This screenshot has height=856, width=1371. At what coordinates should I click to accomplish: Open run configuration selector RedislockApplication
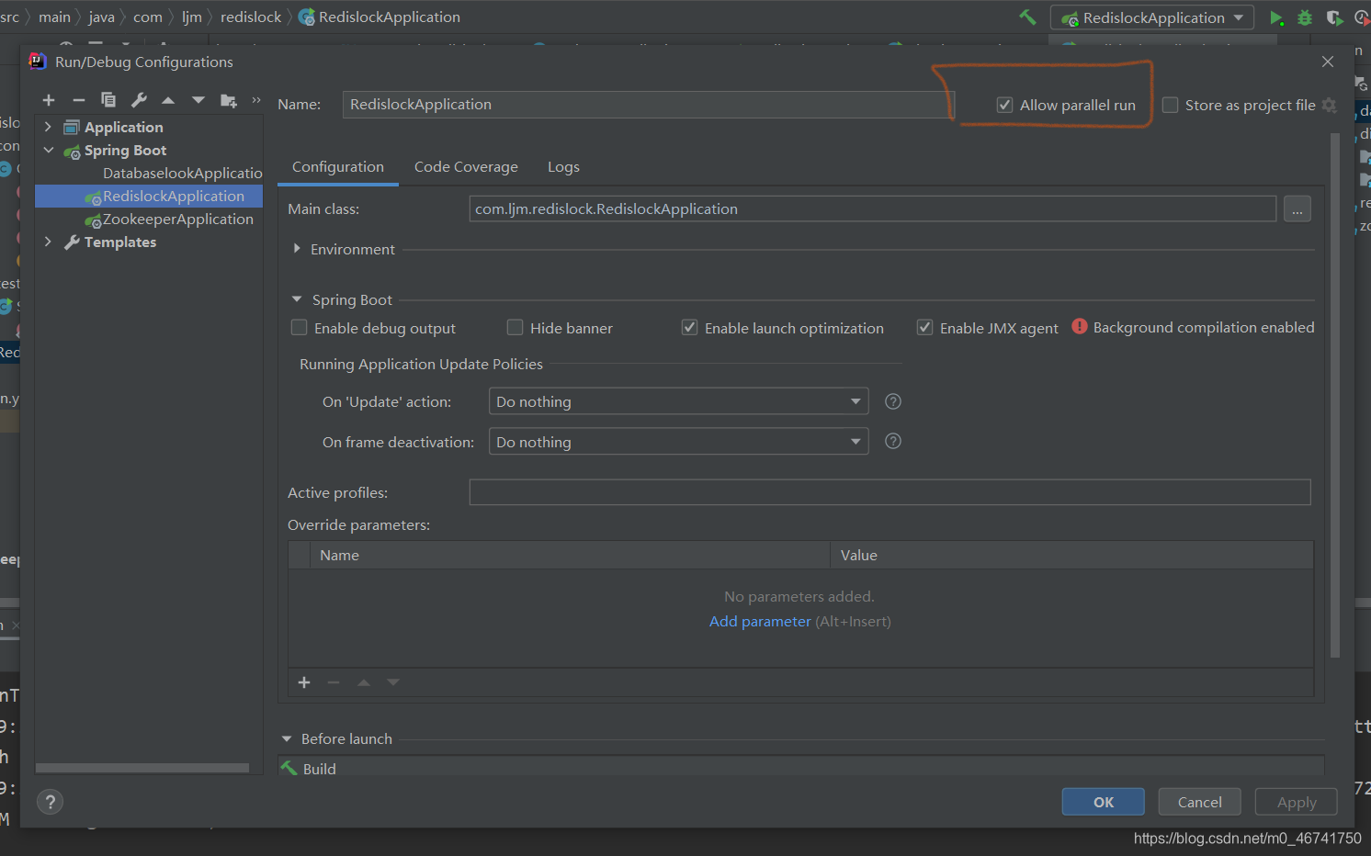[1152, 17]
